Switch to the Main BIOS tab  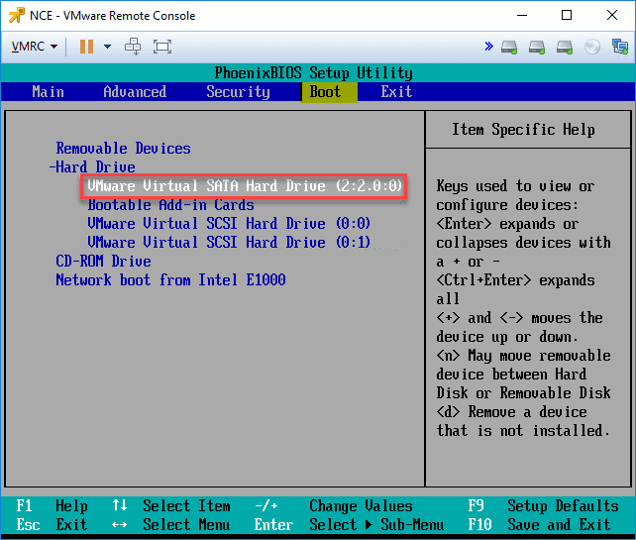(48, 92)
